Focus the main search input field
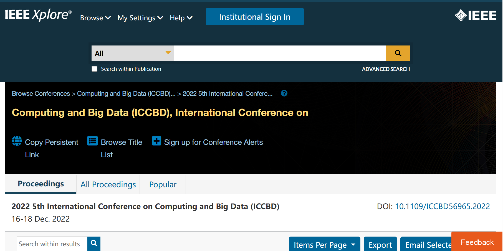503x251 pixels. tap(280, 53)
